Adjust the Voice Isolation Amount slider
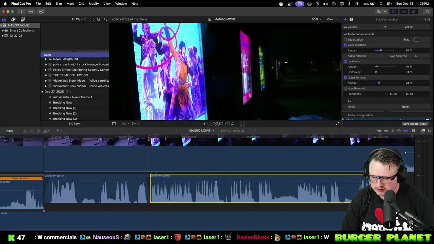 [x=381, y=50]
